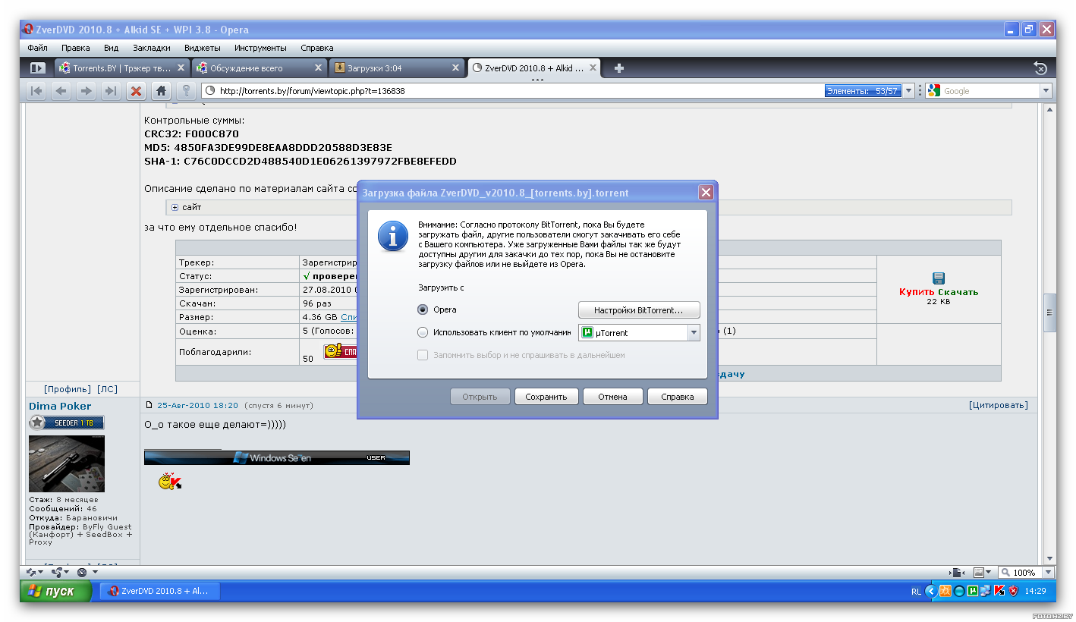This screenshot has width=1076, height=622.
Task: Click the Kaspersky tray icon
Action: pyautogui.click(x=1000, y=591)
